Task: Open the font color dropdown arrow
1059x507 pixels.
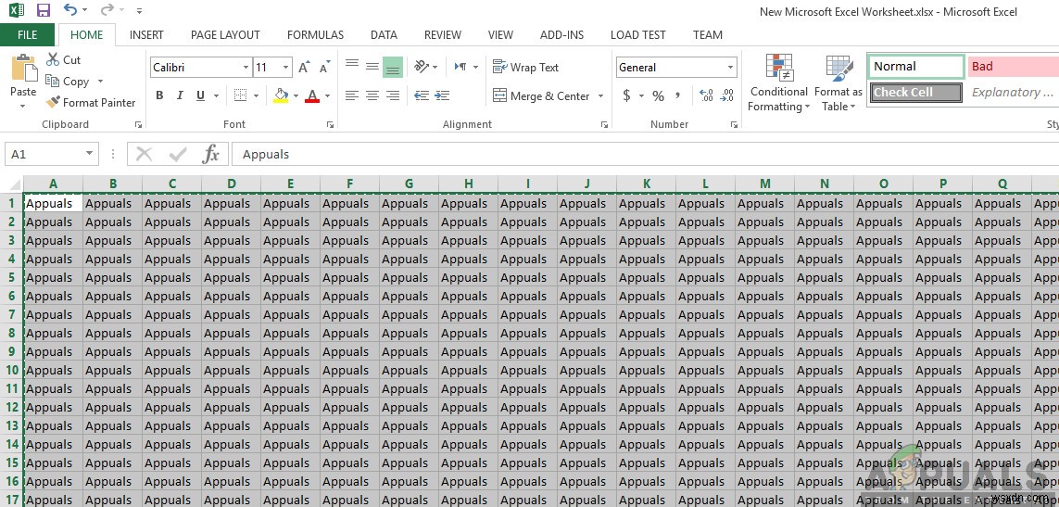Action: [328, 96]
